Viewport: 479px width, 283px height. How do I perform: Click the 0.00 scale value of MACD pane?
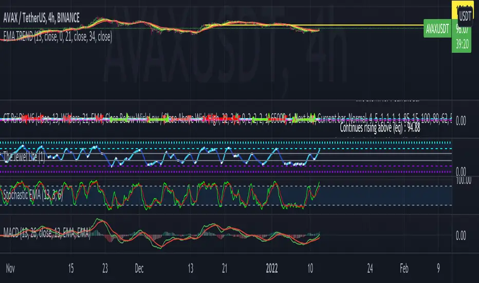click(x=460, y=236)
